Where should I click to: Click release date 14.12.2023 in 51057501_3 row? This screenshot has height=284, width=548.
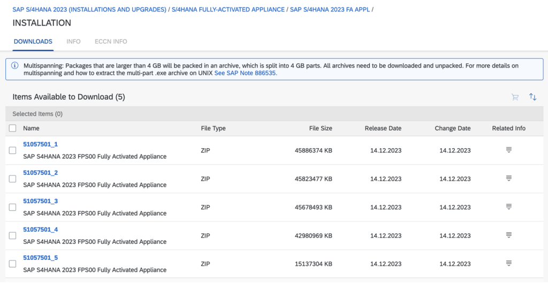click(x=386, y=207)
